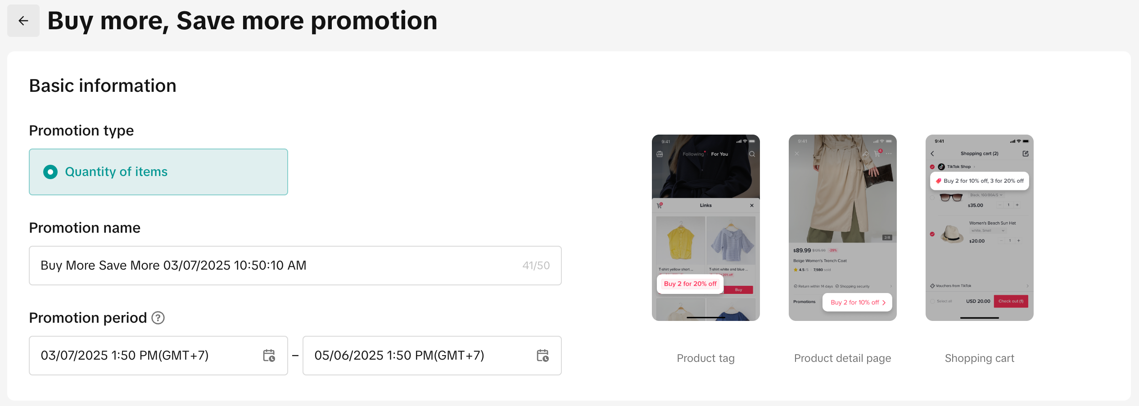This screenshot has height=406, width=1139.
Task: Click the yellow T-shirt product thumbnail
Action: tap(680, 240)
